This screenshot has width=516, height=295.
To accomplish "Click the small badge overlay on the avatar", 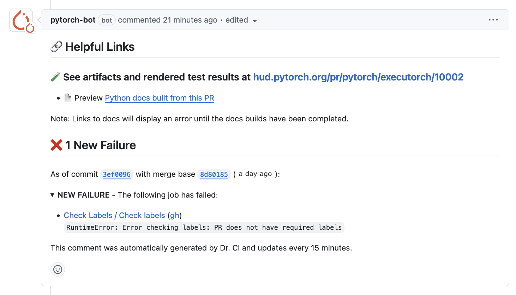I will click(x=30, y=28).
